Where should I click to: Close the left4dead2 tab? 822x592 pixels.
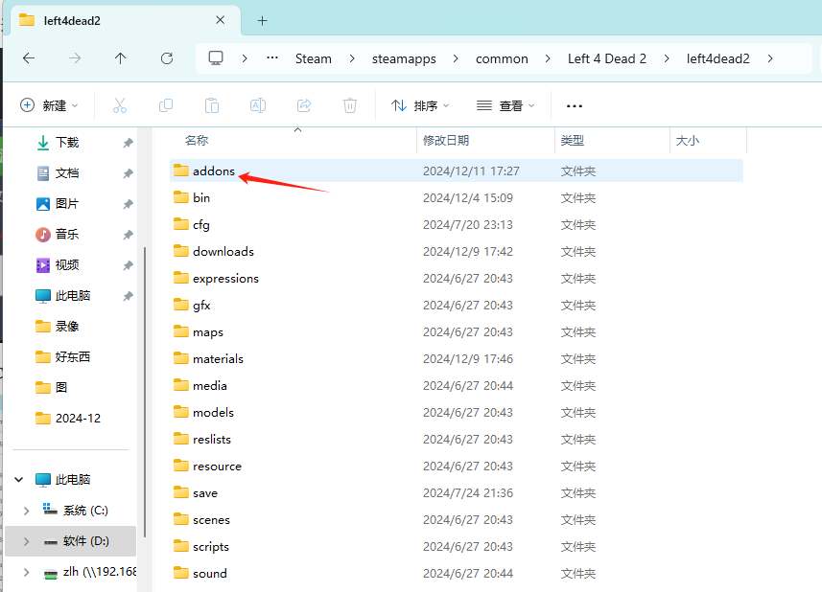pos(221,20)
